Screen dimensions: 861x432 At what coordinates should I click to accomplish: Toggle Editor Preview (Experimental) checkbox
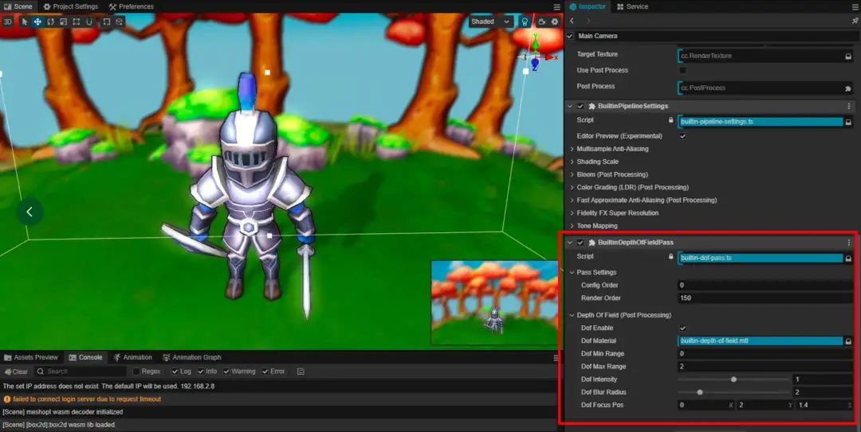[682, 136]
